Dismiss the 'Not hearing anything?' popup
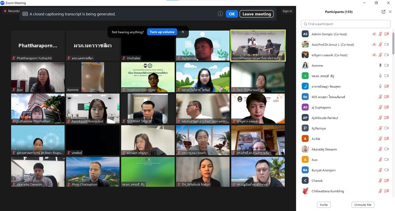Screen dimensions: 395x211 [183, 32]
